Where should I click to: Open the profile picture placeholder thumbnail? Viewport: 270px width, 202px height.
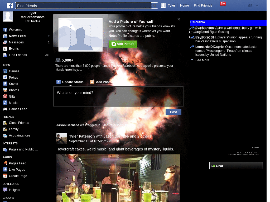80,35
